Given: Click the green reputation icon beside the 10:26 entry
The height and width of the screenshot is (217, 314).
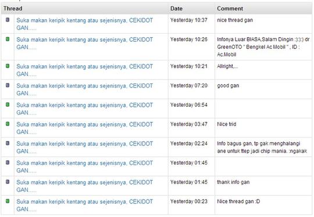Looking at the screenshot, I should [8, 39].
